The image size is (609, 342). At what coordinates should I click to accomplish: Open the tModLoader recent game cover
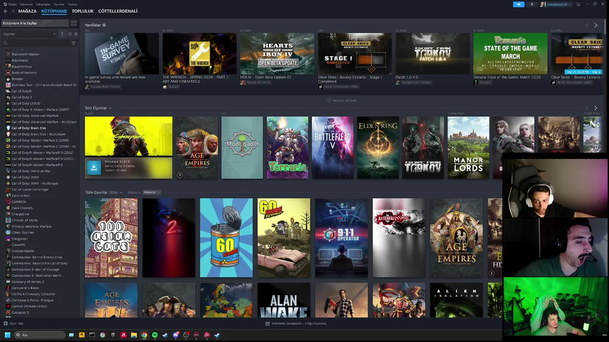coord(242,148)
